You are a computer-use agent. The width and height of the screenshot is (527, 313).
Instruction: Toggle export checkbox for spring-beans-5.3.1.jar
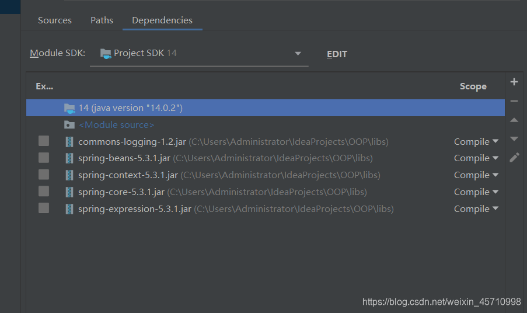[44, 158]
